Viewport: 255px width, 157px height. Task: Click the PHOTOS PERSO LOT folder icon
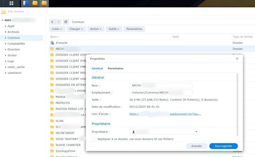pos(52,109)
